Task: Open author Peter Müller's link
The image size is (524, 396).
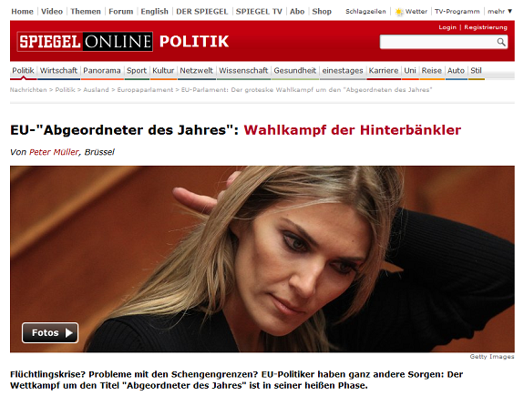Action: tap(54, 152)
